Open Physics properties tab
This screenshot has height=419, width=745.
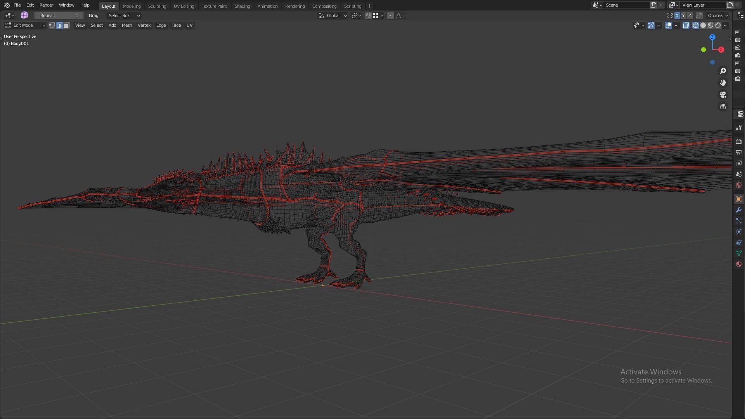(x=739, y=232)
